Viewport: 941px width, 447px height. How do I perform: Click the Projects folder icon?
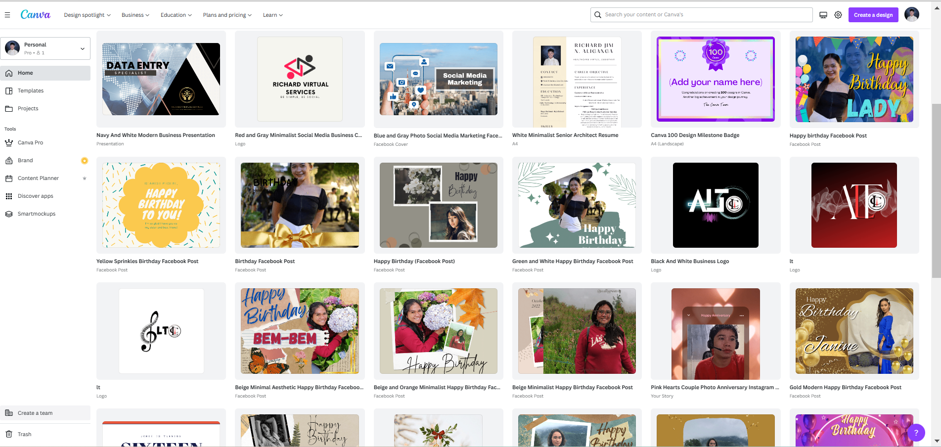(x=9, y=109)
